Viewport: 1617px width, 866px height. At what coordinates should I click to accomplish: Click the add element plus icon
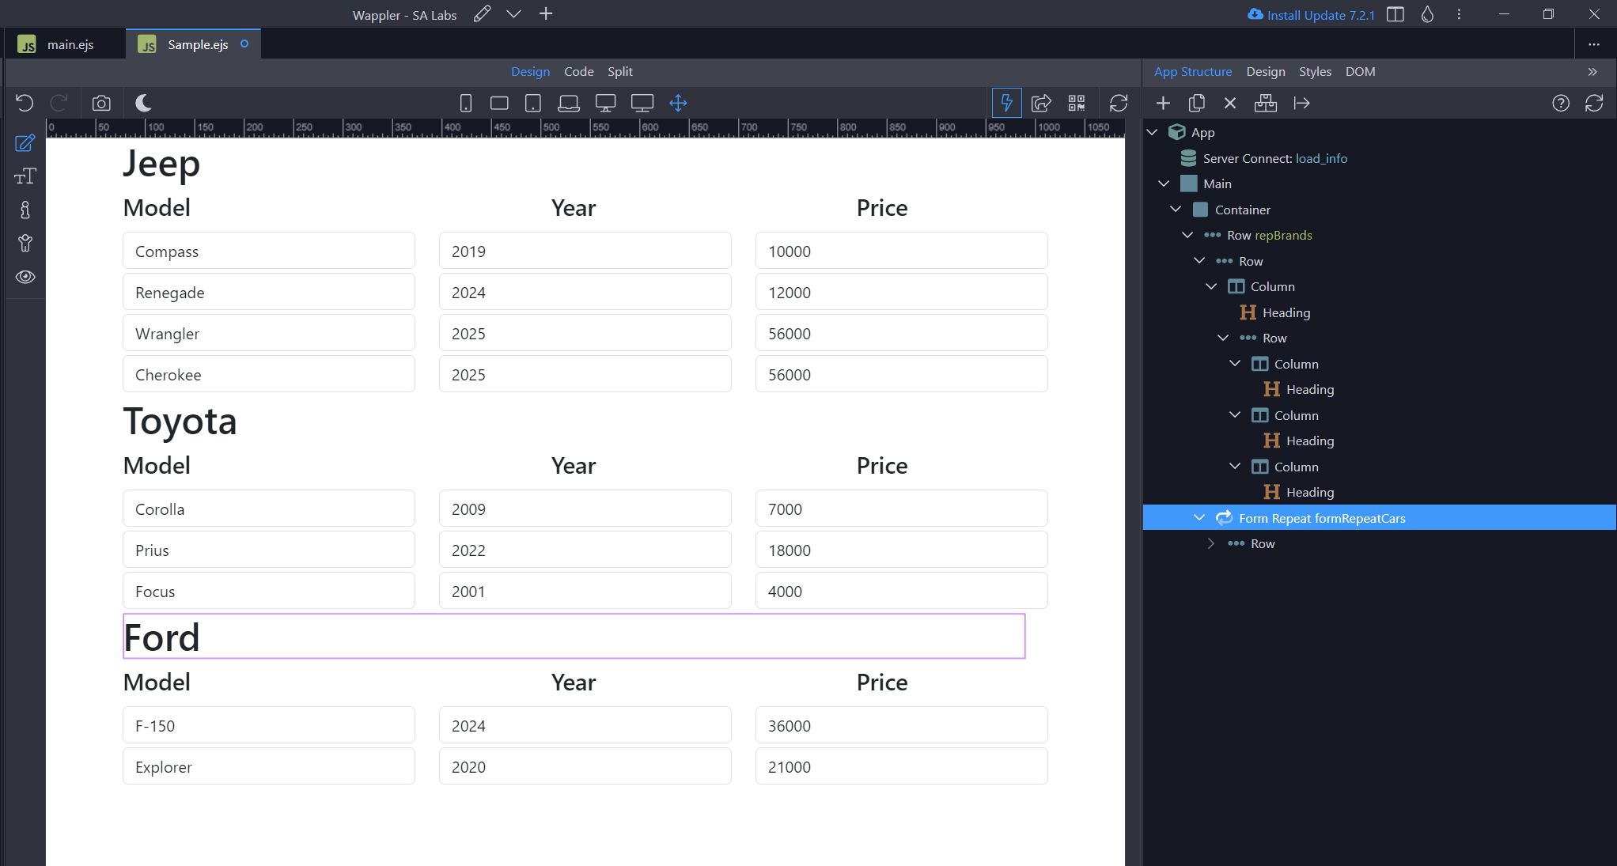pyautogui.click(x=1163, y=103)
